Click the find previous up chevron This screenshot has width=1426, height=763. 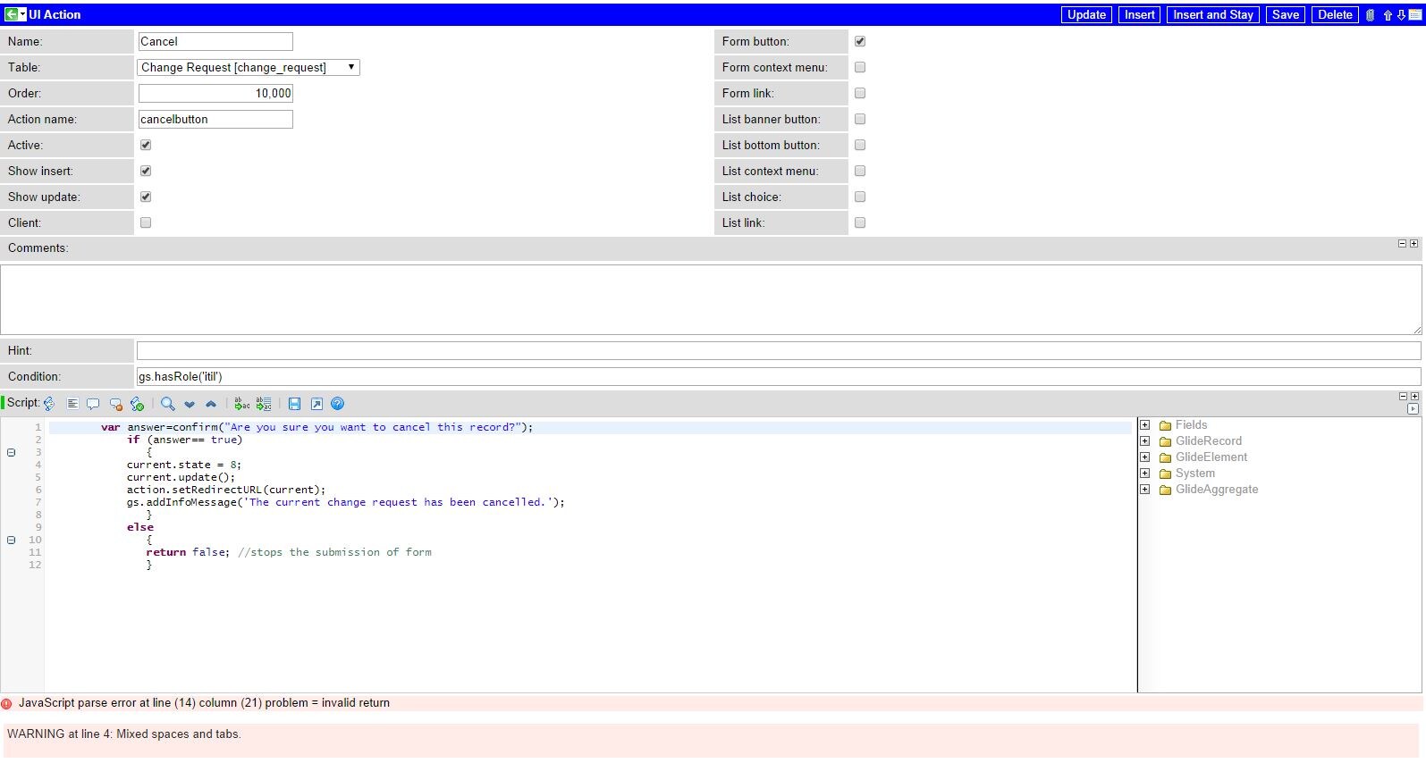tap(211, 405)
